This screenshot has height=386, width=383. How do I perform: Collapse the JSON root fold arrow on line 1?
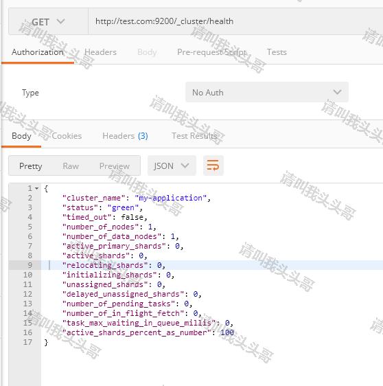point(36,189)
